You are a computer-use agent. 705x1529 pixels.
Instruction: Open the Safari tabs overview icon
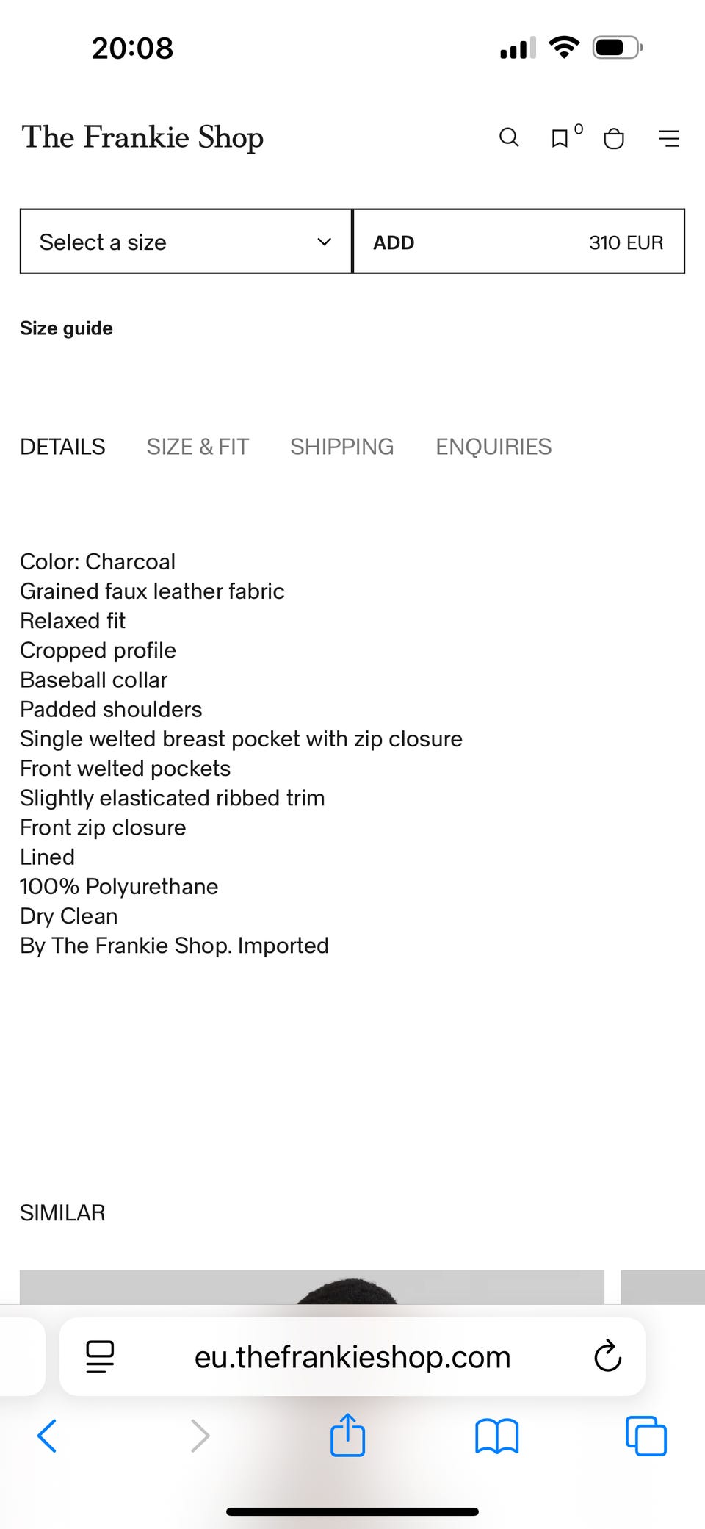coord(646,1435)
